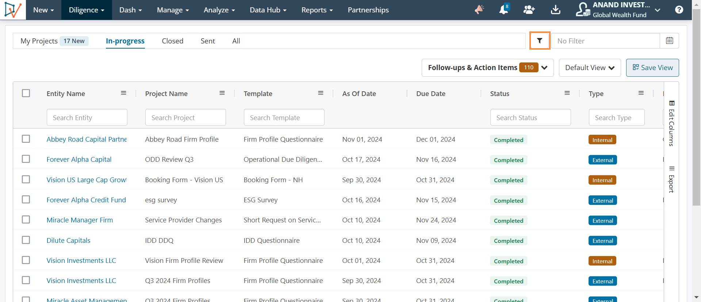Toggle the select-all header checkbox
This screenshot has height=302, width=701.
pyautogui.click(x=26, y=93)
